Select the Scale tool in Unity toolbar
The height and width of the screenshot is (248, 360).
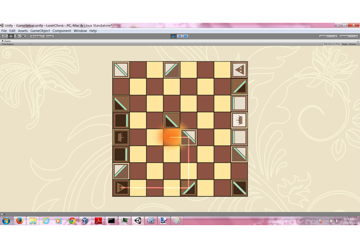[23, 36]
